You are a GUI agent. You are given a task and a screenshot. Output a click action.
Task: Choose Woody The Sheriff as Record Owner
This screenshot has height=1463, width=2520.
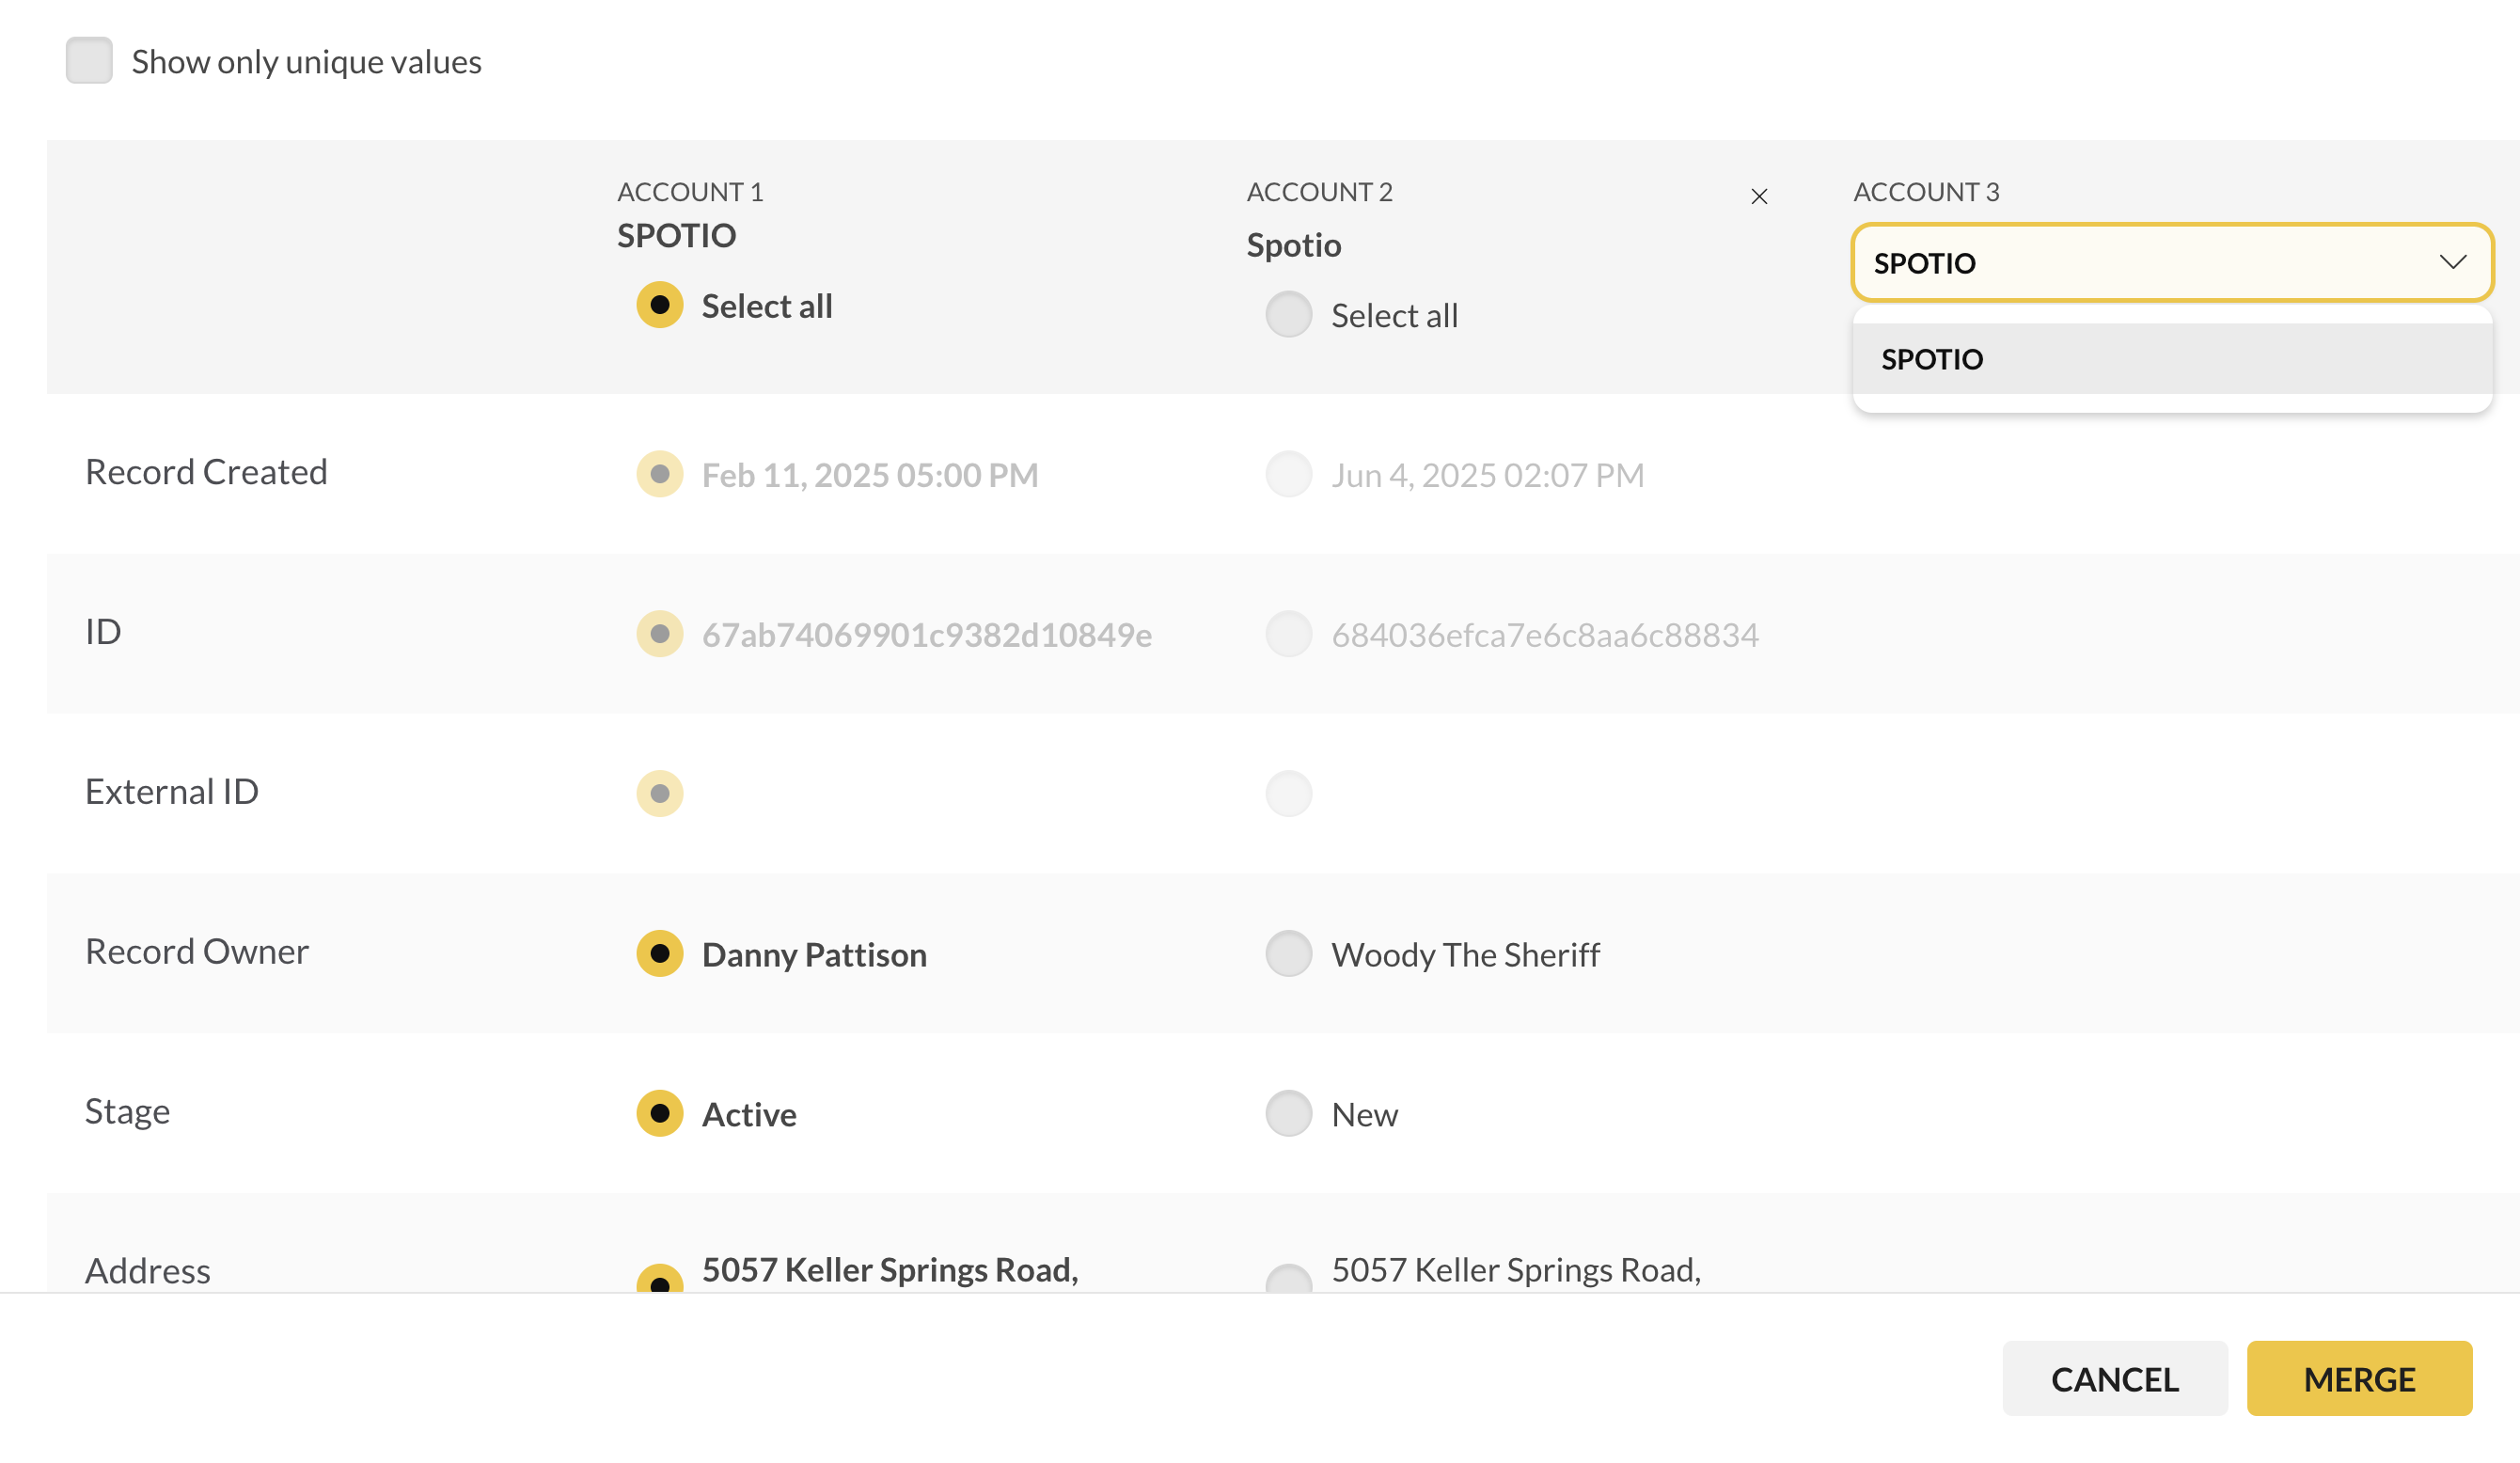1289,954
